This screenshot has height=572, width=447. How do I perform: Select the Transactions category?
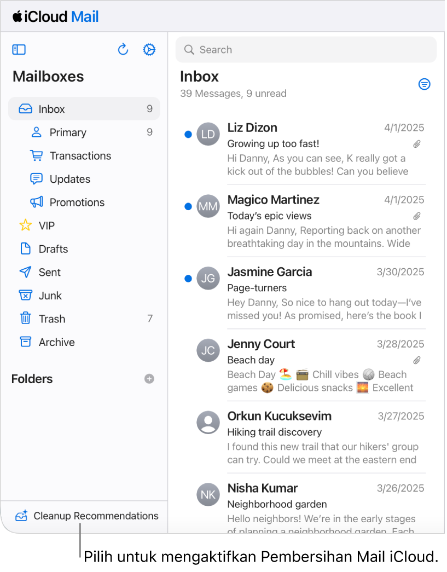(84, 155)
